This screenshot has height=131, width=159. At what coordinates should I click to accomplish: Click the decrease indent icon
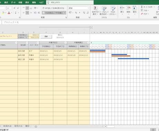(x=35, y=13)
